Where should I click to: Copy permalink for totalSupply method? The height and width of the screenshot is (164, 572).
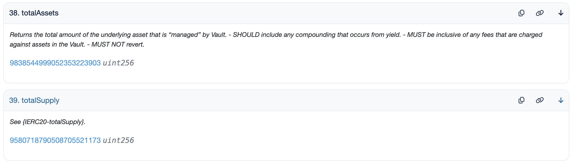click(540, 100)
